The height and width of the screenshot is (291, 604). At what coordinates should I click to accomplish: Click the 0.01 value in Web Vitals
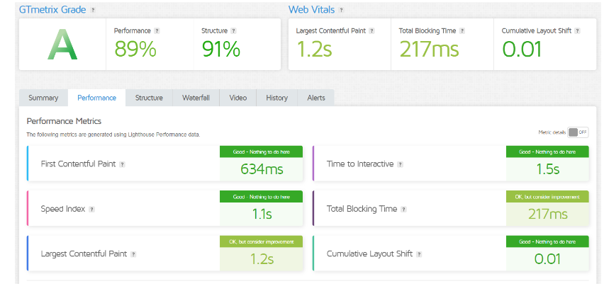click(x=522, y=50)
